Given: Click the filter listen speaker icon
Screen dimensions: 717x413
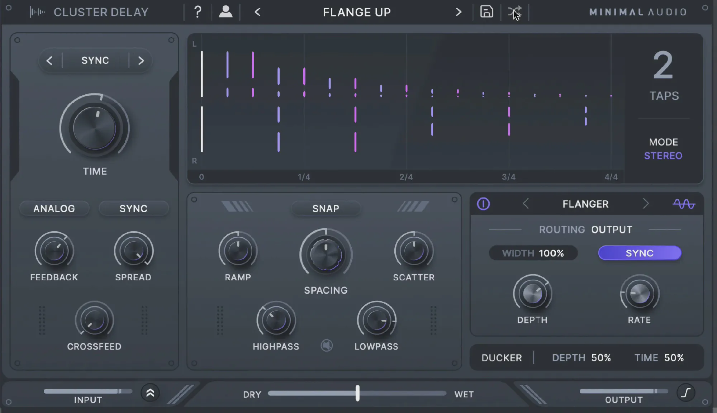Looking at the screenshot, I should (327, 346).
